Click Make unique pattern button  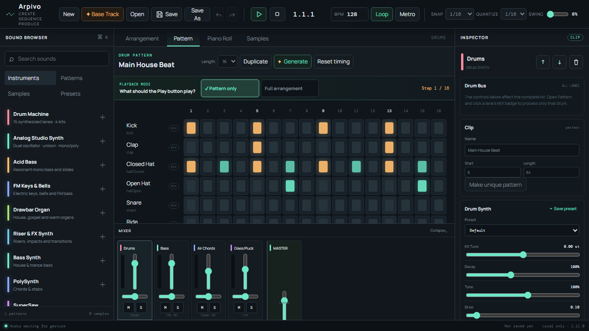point(495,185)
